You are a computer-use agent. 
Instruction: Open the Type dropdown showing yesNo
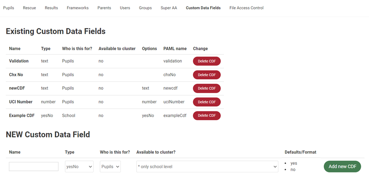[x=79, y=166]
